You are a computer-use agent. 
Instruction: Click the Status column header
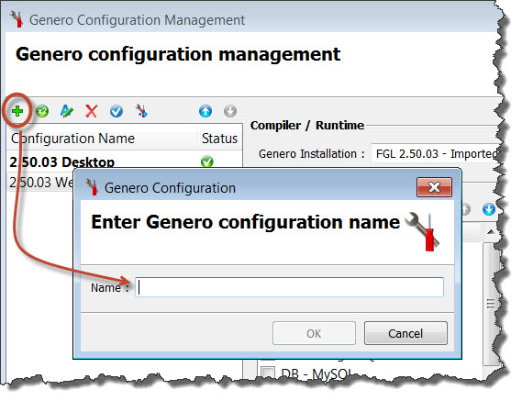coord(219,139)
